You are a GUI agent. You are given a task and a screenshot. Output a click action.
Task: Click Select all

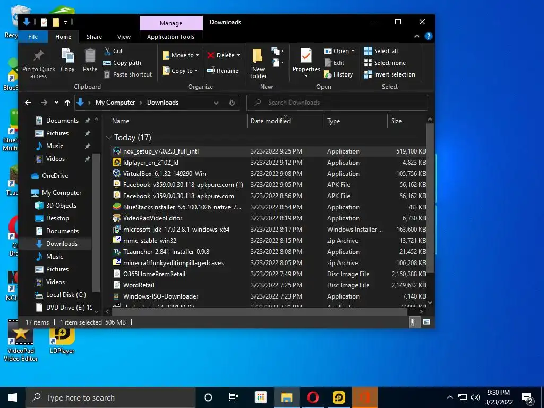coord(381,51)
